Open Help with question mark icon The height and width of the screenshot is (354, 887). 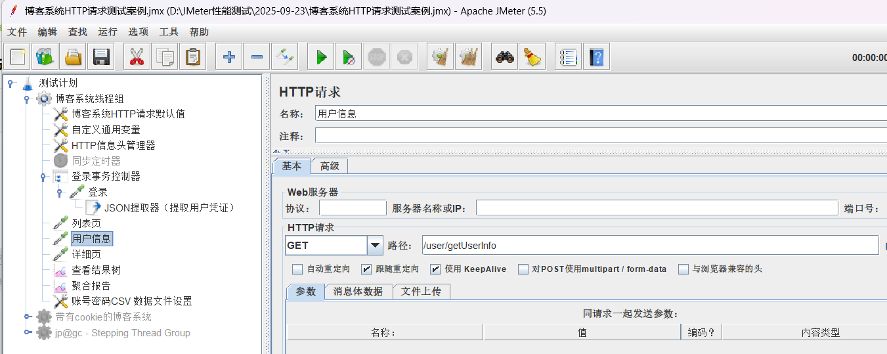(x=595, y=57)
